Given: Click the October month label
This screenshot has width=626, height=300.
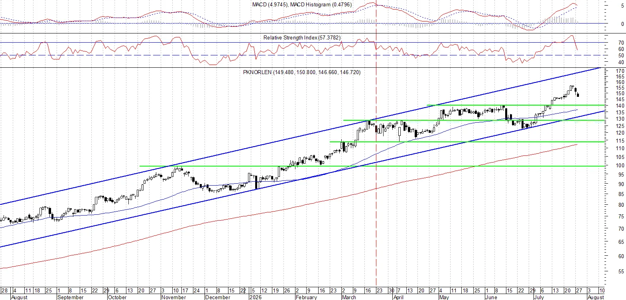Looking at the screenshot, I should [117, 297].
